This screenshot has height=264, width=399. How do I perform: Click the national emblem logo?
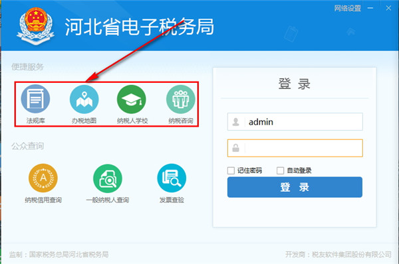click(x=36, y=26)
